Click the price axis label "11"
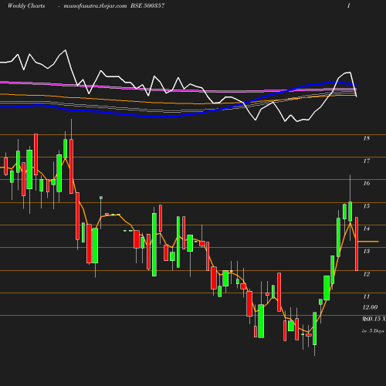The image size is (386, 386). point(367,296)
